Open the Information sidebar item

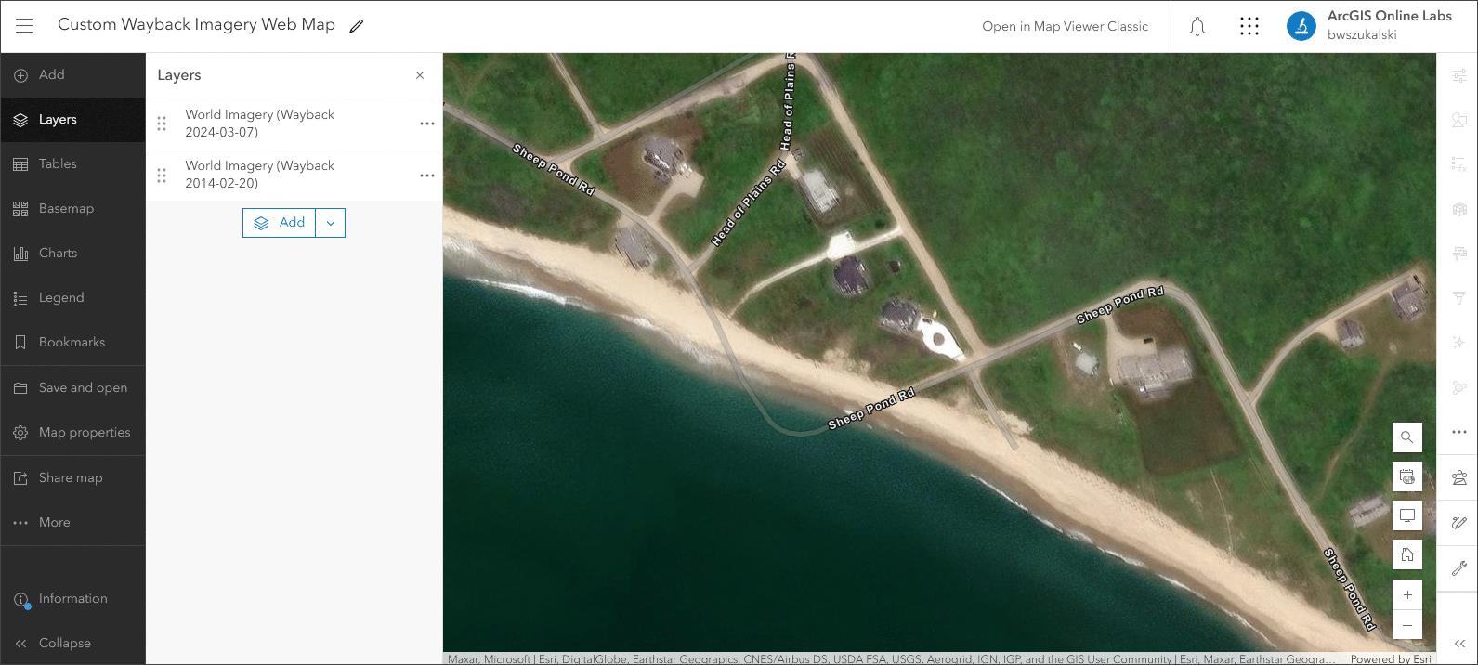pyautogui.click(x=72, y=599)
